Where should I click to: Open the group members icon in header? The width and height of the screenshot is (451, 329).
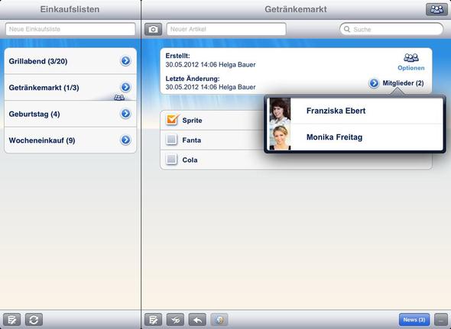click(x=436, y=9)
